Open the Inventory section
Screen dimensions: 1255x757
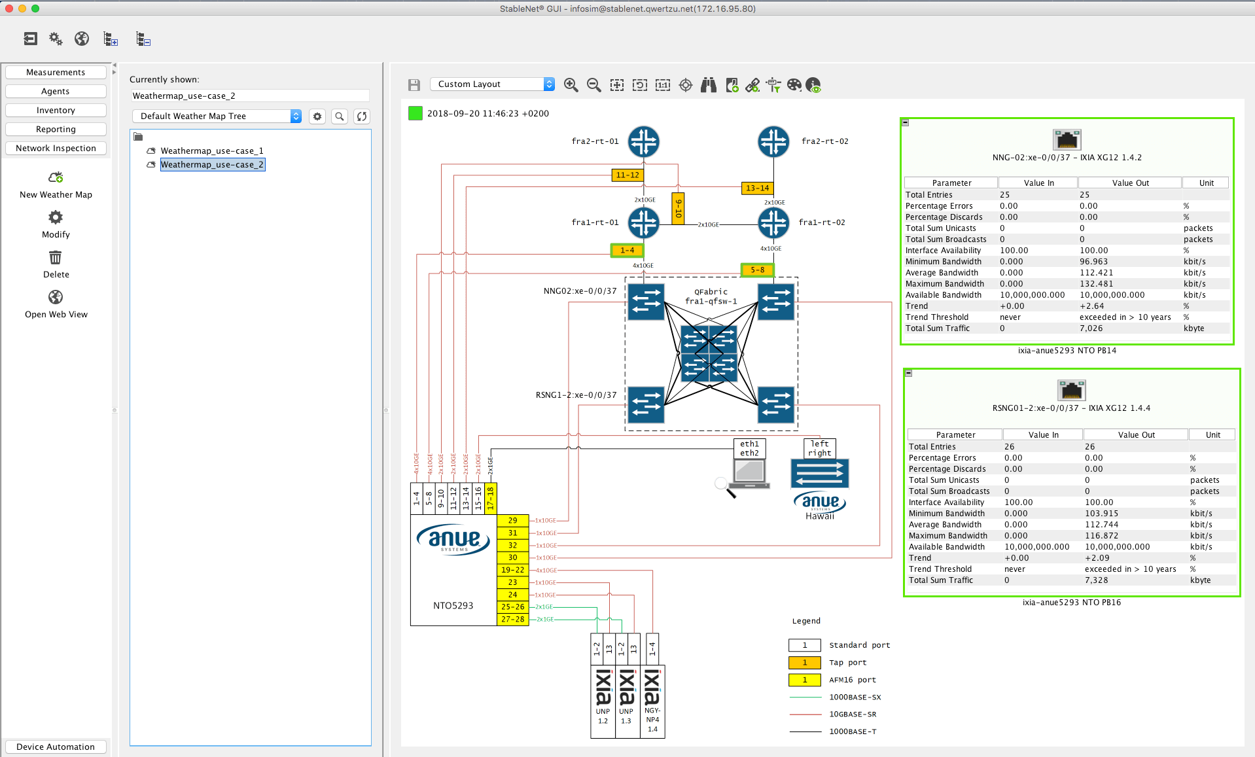[x=56, y=110]
